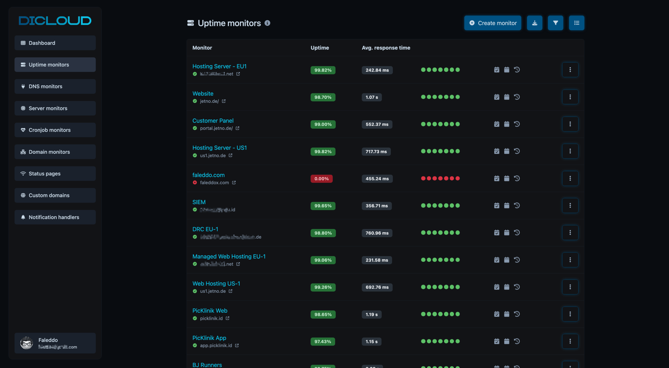Open three-dot menu for DRC EU-1
The height and width of the screenshot is (368, 669).
[x=570, y=233]
